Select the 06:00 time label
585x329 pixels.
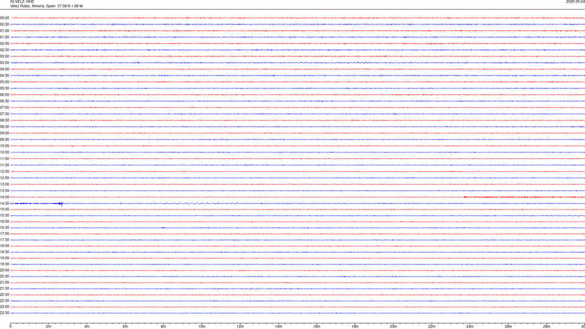coord(4,95)
